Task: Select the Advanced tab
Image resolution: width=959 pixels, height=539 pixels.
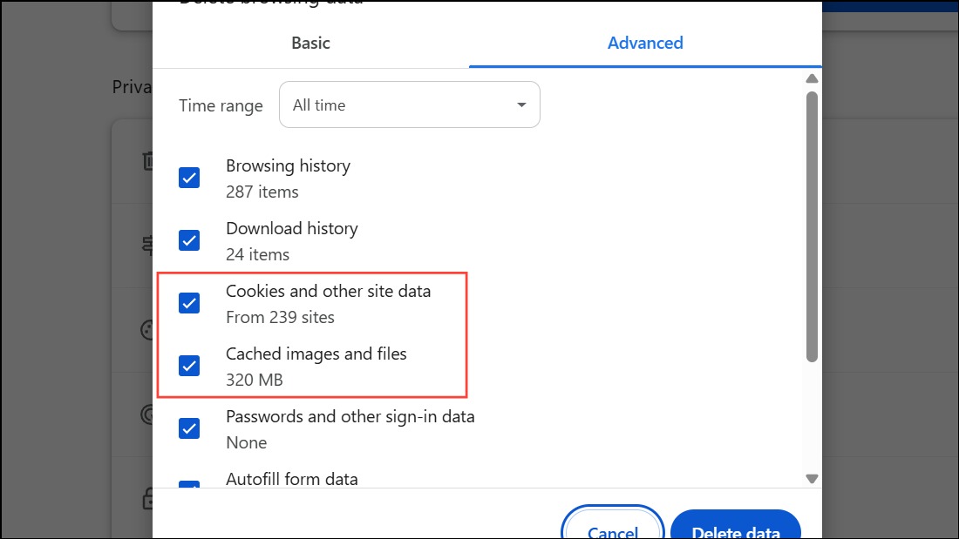Action: click(x=645, y=43)
